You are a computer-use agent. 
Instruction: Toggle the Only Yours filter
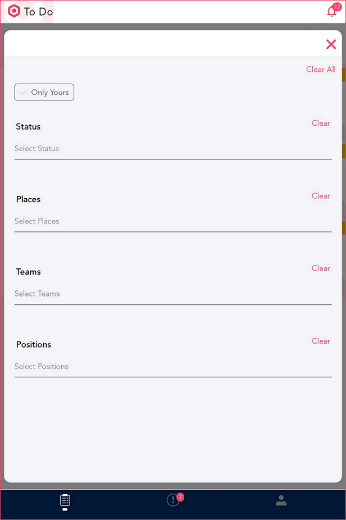(x=44, y=92)
